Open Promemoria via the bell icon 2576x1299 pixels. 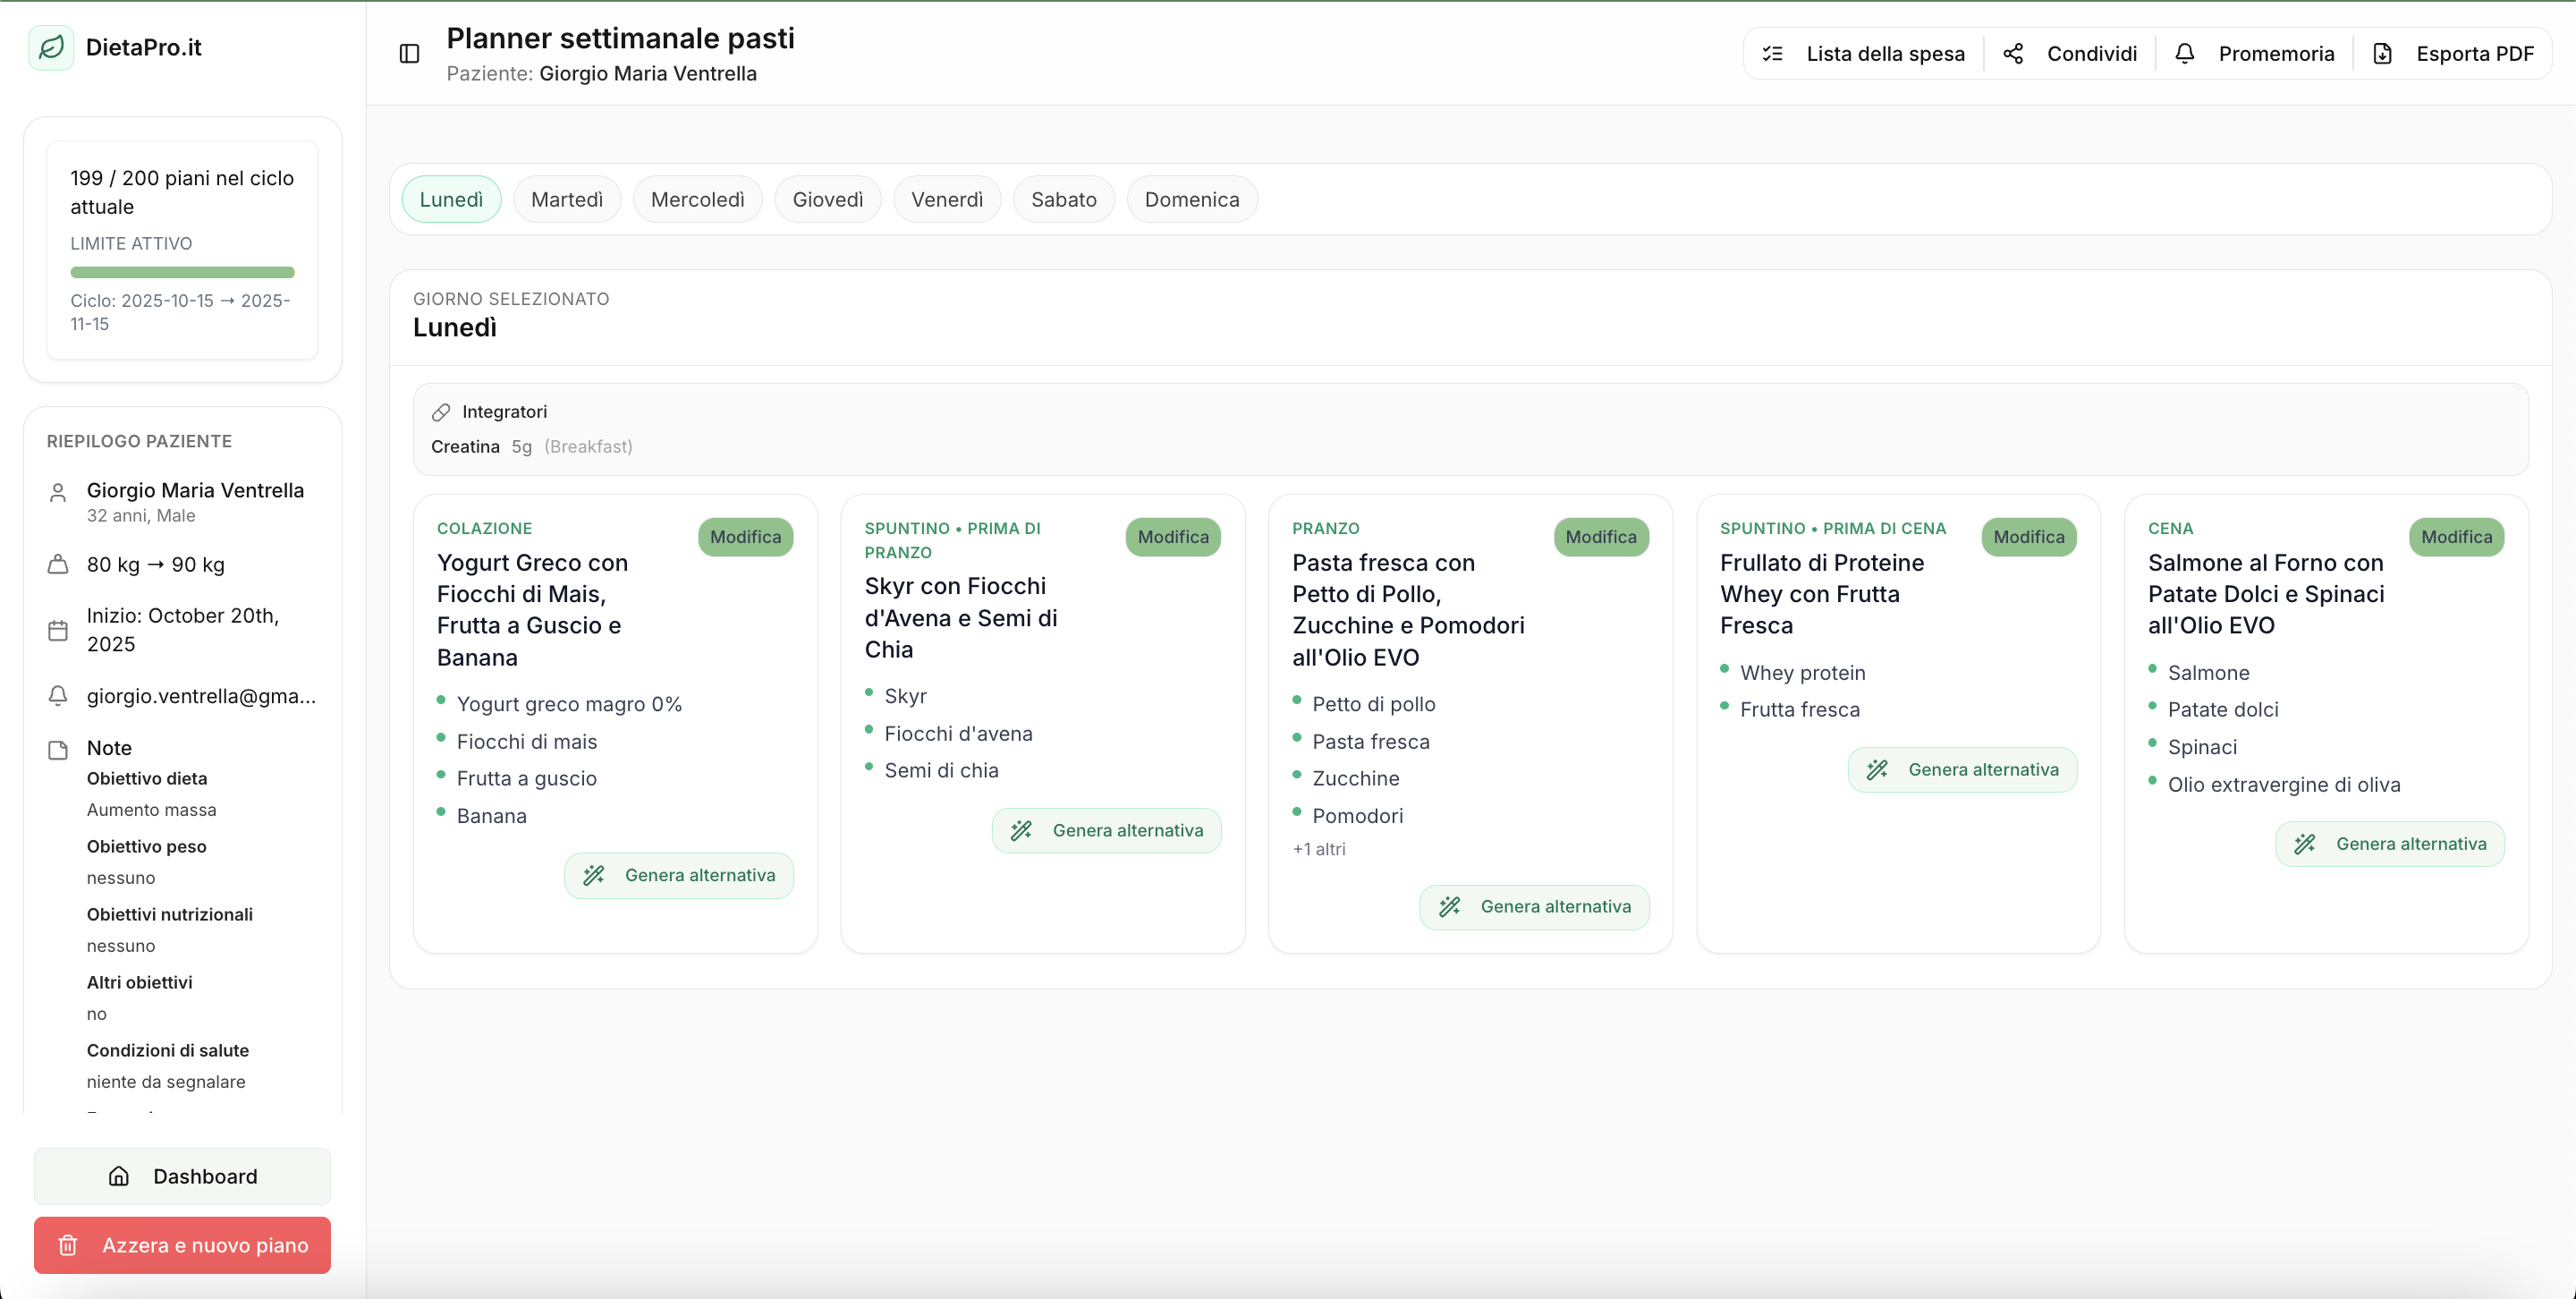[2185, 53]
